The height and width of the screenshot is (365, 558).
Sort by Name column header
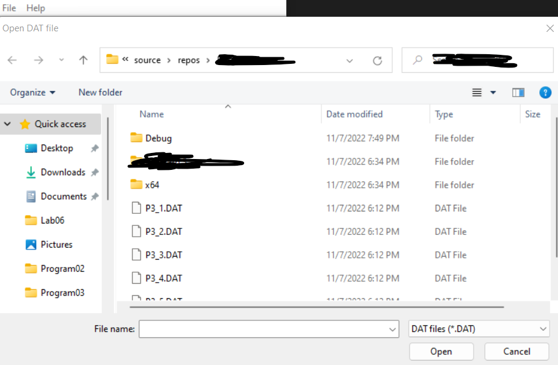pos(152,114)
